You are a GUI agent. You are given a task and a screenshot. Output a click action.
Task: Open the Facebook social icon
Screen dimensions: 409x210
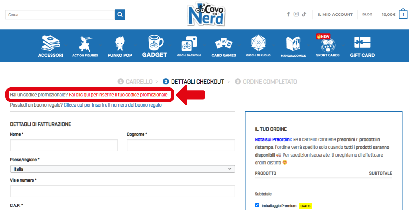pos(288,14)
